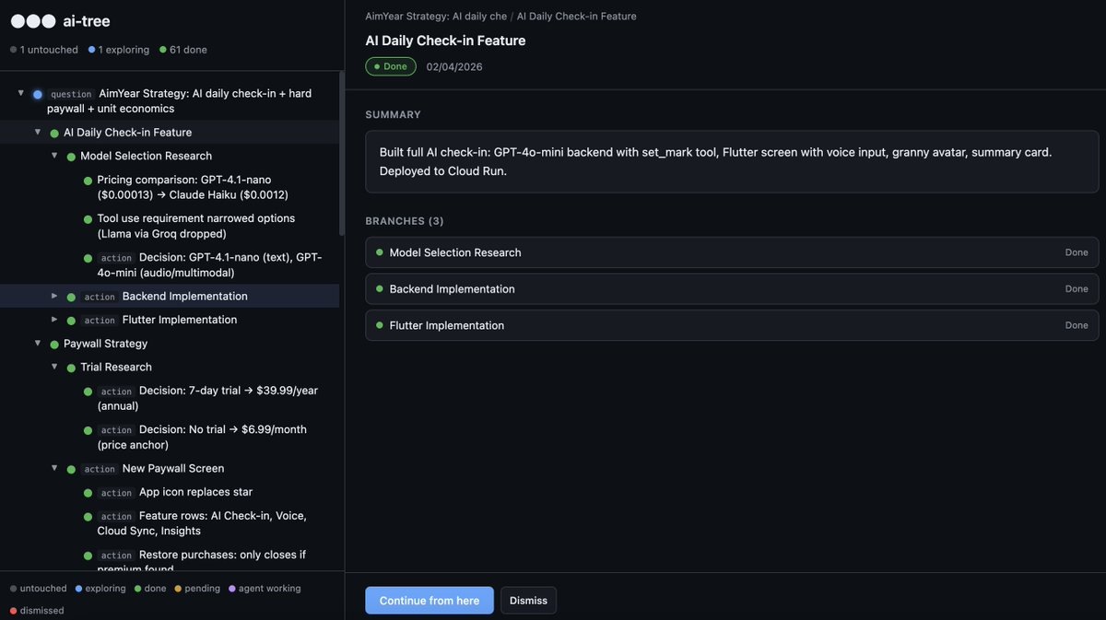Click the 1 exploring counter

point(119,50)
